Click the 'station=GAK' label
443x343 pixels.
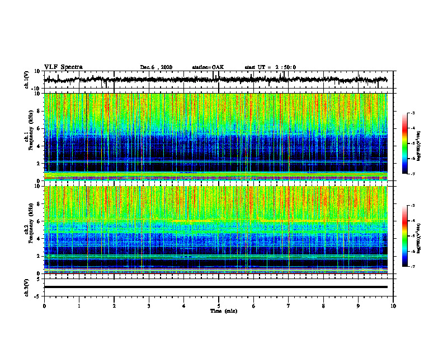coord(208,67)
